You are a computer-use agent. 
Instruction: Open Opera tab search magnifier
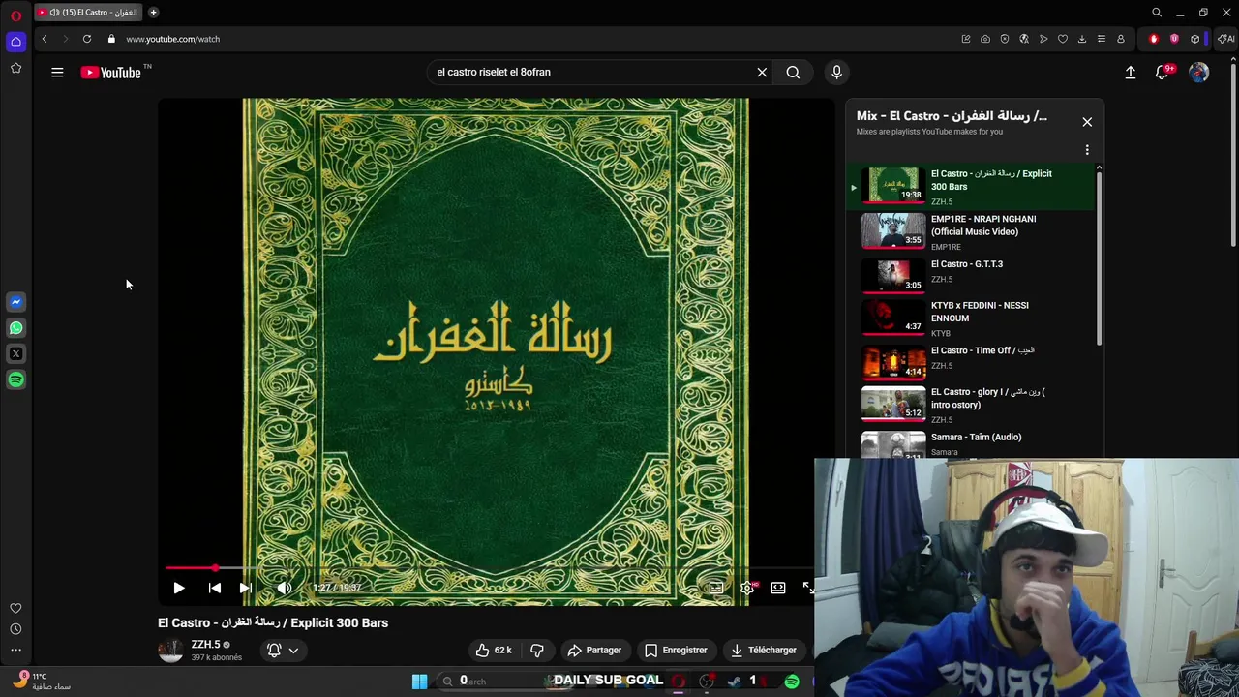click(x=1157, y=13)
